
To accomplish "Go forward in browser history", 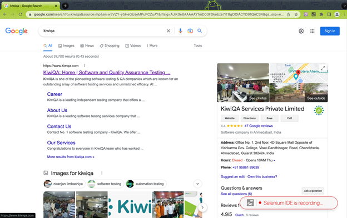I will [x=13, y=14].
